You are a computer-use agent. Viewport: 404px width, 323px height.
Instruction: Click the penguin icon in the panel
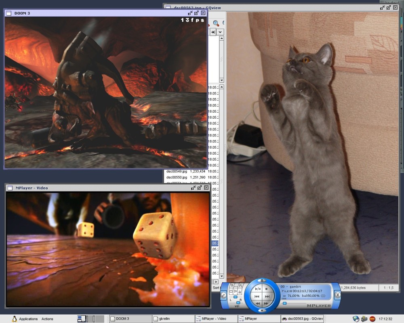click(x=15, y=319)
